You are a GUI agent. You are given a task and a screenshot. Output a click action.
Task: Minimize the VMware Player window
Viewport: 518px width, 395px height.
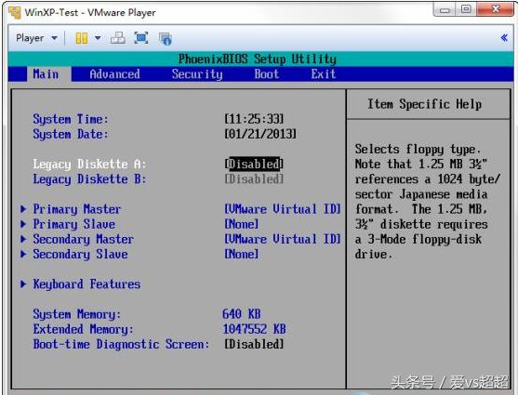[445, 9]
